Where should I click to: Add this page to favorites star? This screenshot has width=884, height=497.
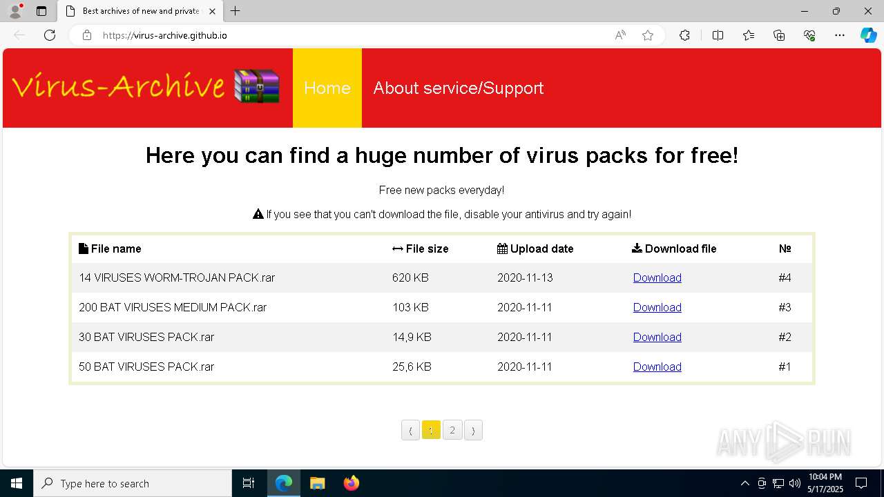[x=648, y=35]
